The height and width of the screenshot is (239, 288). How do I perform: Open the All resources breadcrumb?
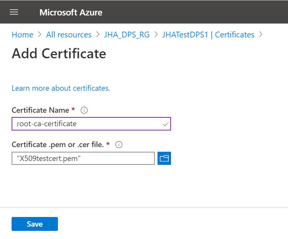point(69,35)
